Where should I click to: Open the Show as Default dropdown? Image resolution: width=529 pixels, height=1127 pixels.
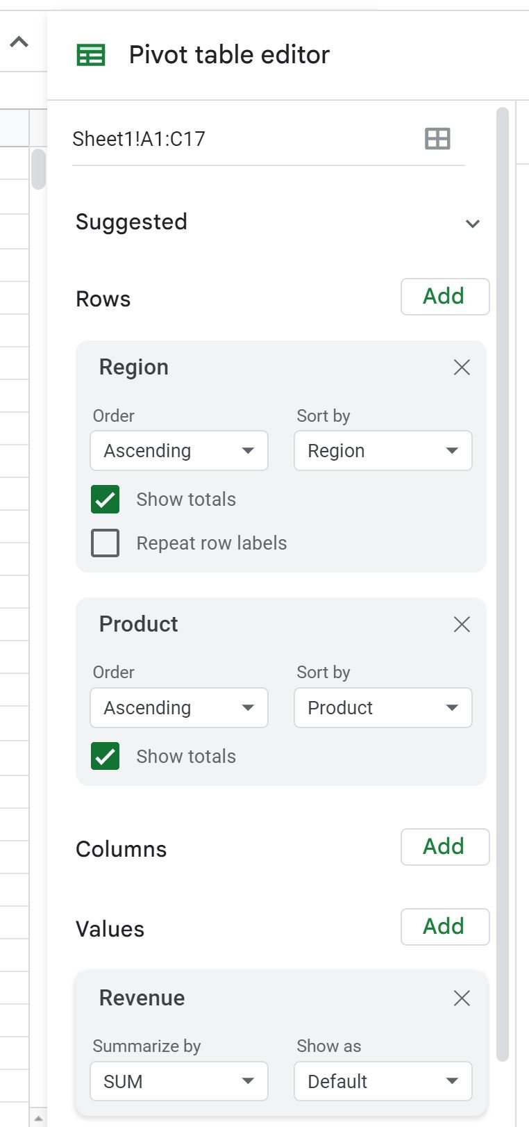pyautogui.click(x=383, y=1081)
